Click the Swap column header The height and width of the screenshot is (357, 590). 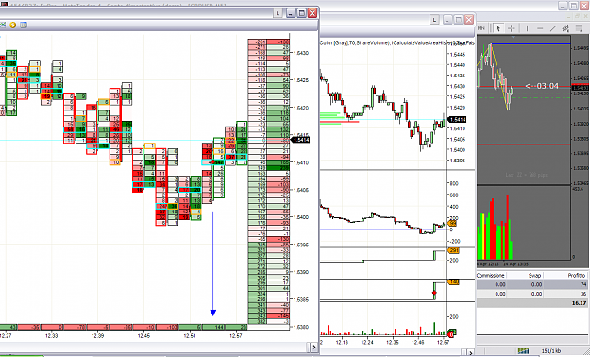534,275
